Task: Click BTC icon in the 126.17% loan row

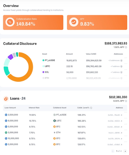Action: (54, 144)
